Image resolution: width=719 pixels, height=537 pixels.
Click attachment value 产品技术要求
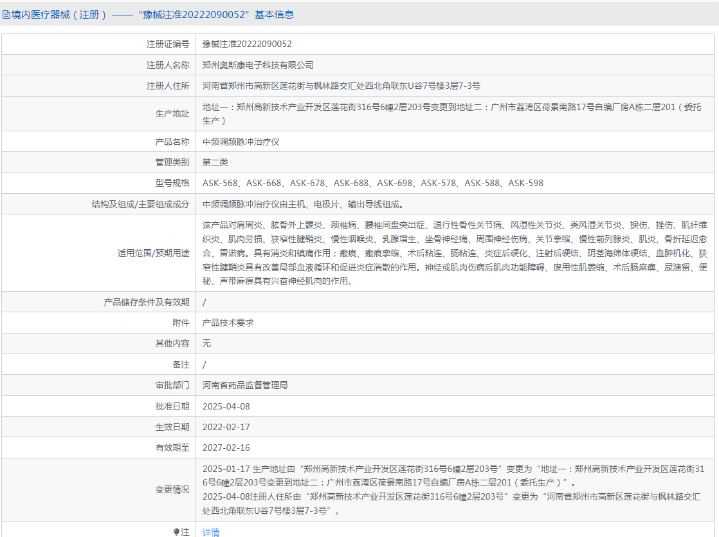228,323
